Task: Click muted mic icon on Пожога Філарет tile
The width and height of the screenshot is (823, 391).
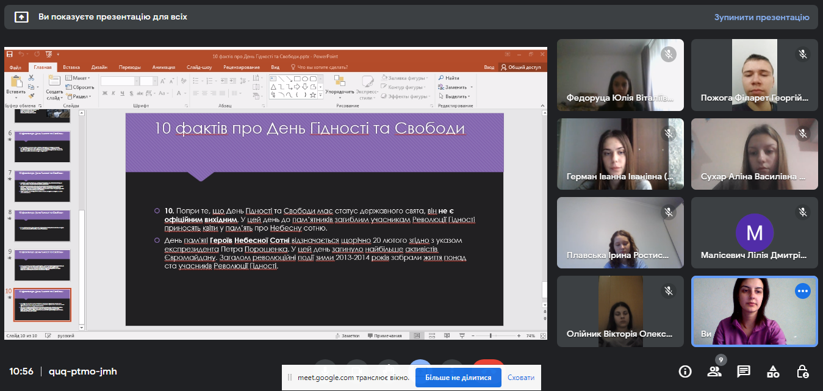Action: pos(803,54)
